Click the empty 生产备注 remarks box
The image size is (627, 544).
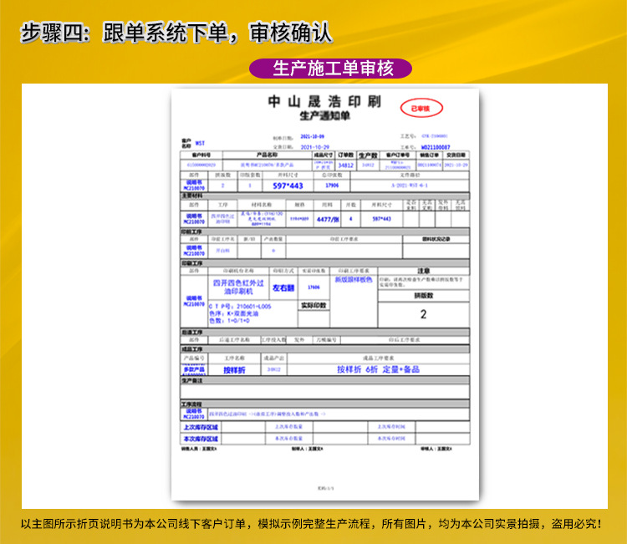click(x=324, y=391)
